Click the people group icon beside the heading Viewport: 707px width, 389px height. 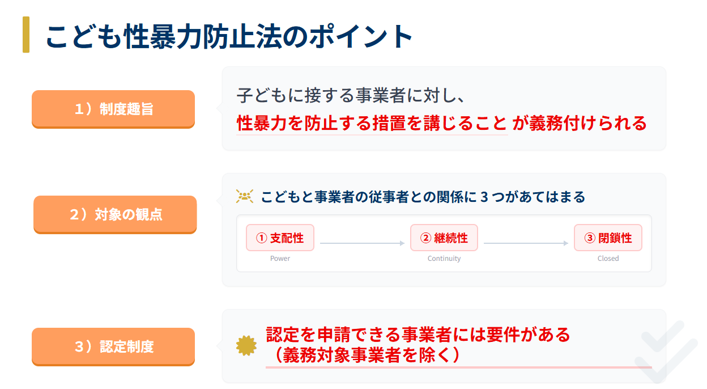coord(244,197)
